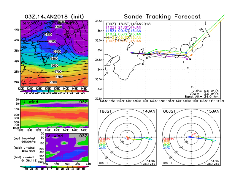The image size is (235, 182).
Task: Click the (09Z) 18JST,14JAN2018 legend entry
Action: coord(128,24)
